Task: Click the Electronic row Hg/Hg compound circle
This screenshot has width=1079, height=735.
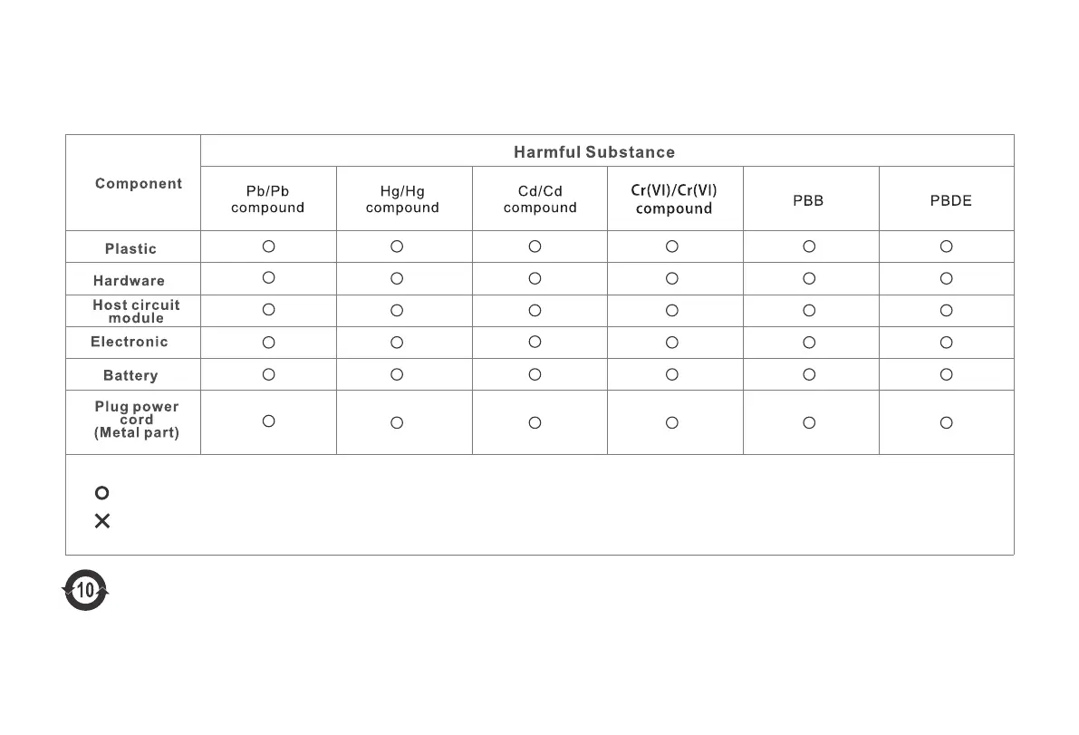Action: point(397,343)
